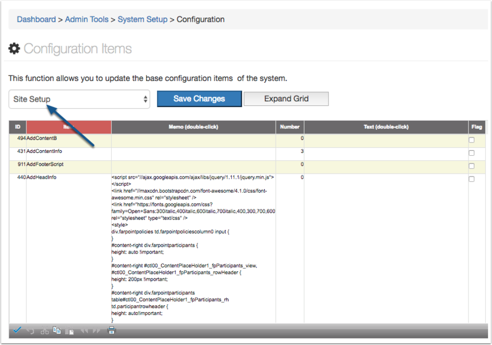Image resolution: width=492 pixels, height=345 pixels.
Task: Toggle the Flag checkbox for AddContentB
Action: click(471, 140)
